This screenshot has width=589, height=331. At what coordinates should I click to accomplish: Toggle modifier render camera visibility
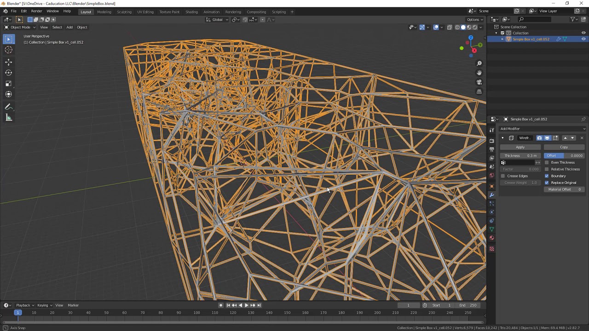[539, 138]
